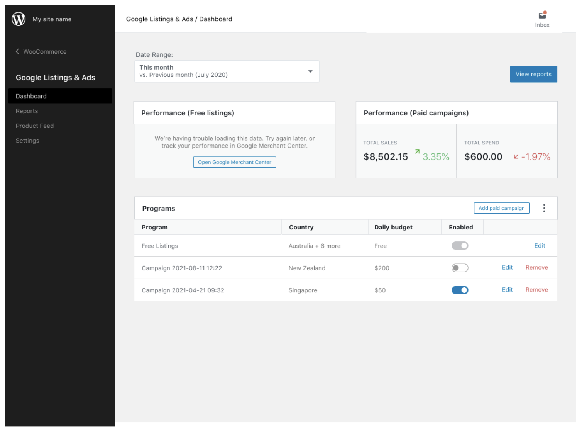Enable the Free Listings program toggle
This screenshot has width=582, height=428.
point(460,246)
